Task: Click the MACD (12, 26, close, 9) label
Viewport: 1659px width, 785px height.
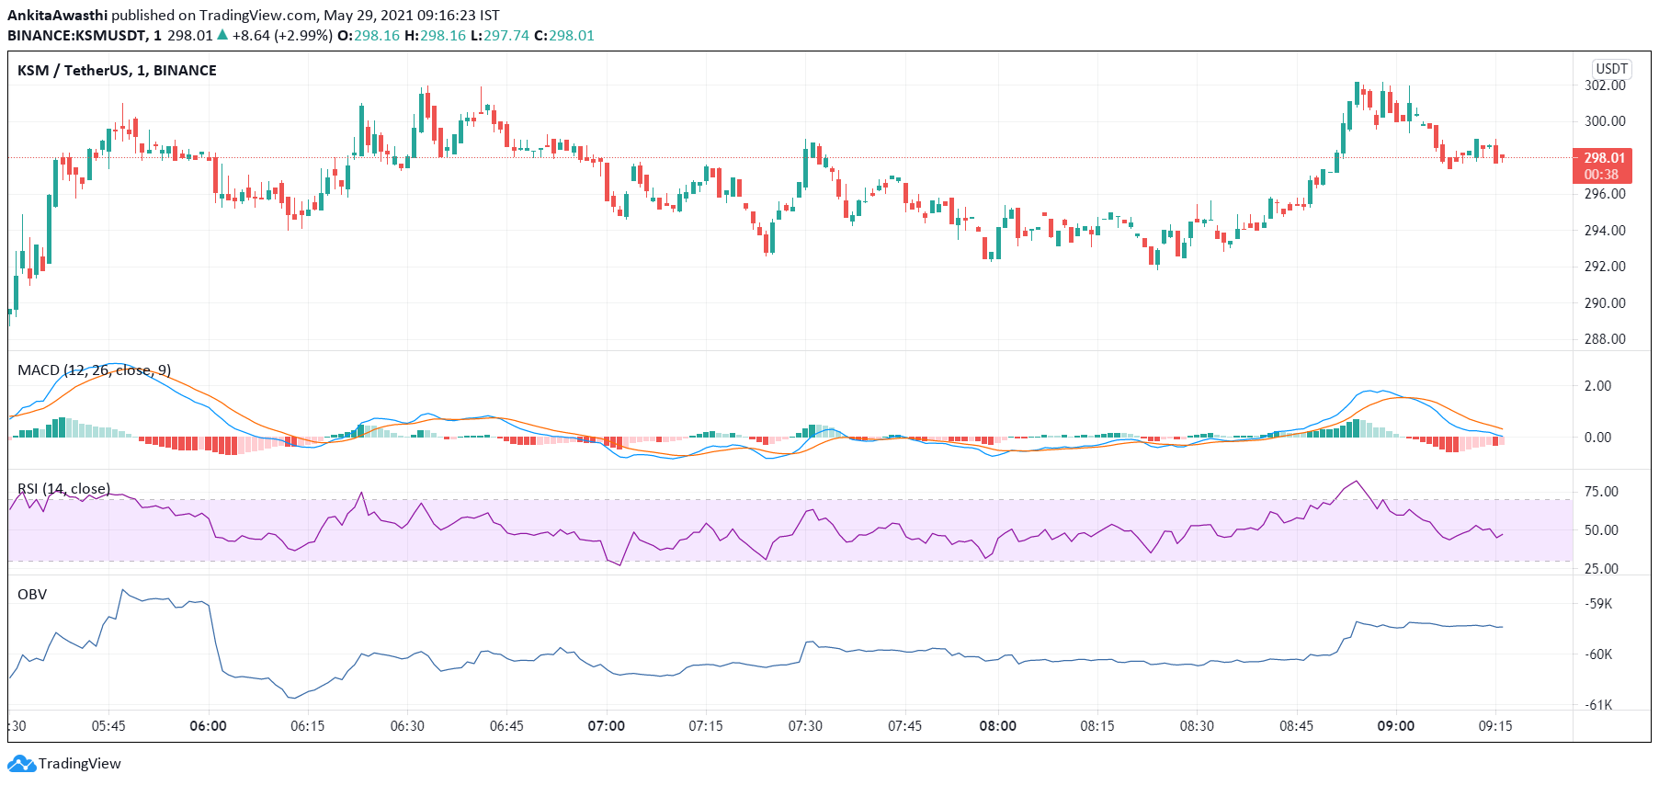Action: 95,370
